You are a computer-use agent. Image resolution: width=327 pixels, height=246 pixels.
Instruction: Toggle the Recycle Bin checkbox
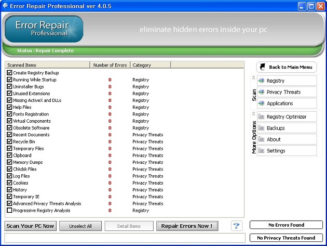[9, 141]
